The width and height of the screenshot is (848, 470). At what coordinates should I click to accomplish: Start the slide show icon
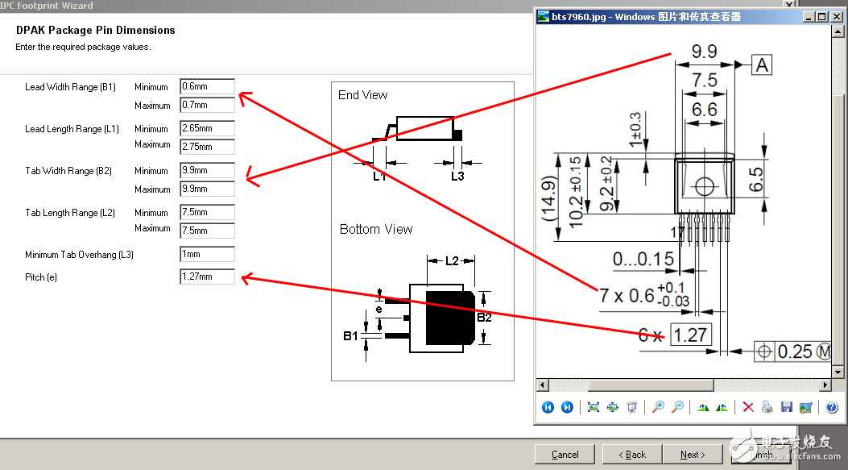pos(631,407)
